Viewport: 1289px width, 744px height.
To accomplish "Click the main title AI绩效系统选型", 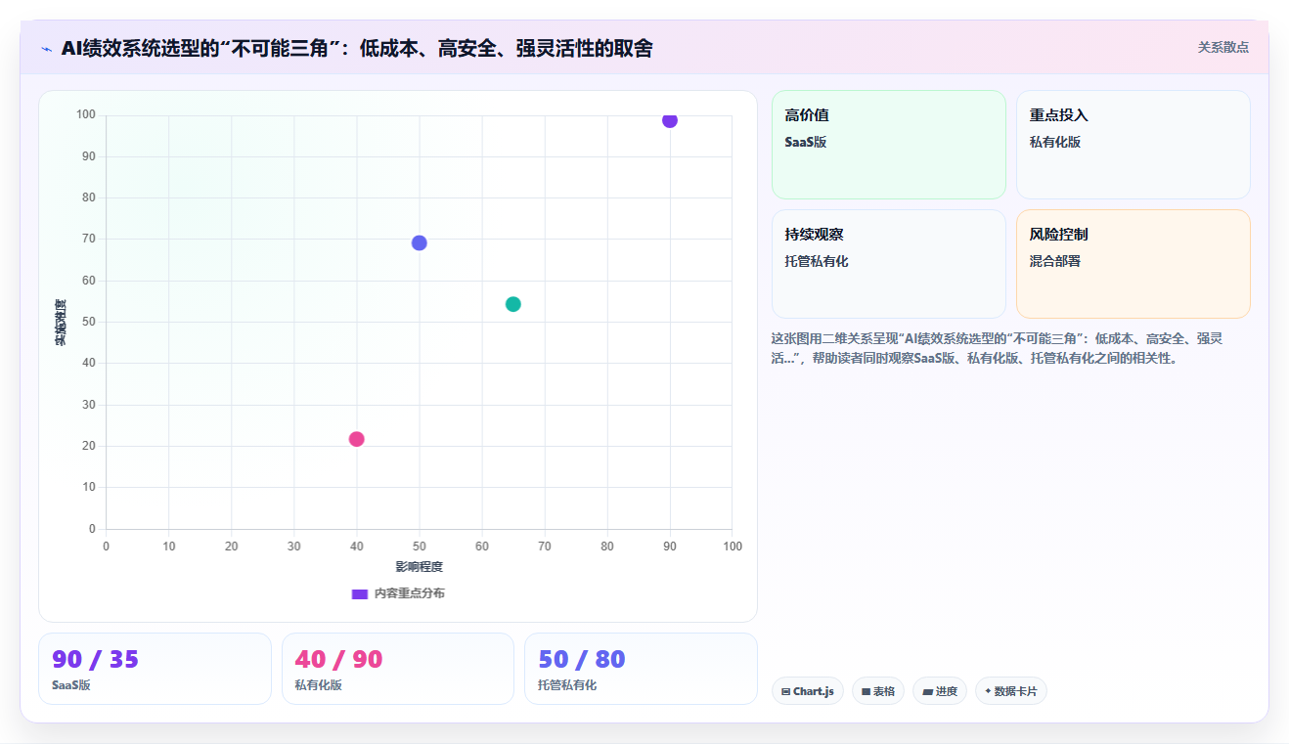I will (356, 48).
